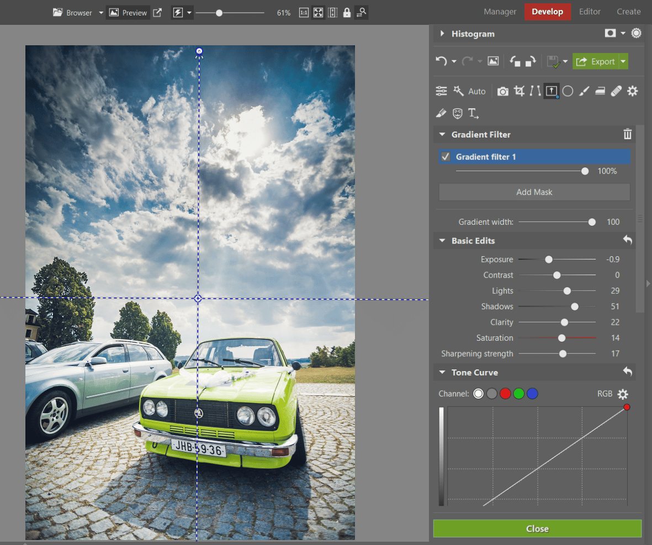Select the face mask retouch tool
652x545 pixels.
(458, 113)
